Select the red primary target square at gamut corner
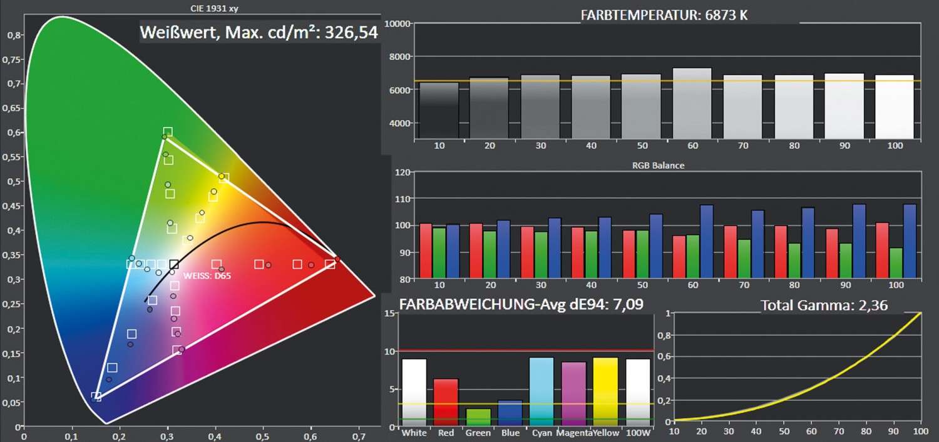This screenshot has width=939, height=442. tap(329, 264)
